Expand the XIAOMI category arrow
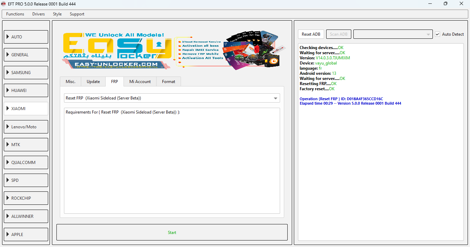 point(8,108)
